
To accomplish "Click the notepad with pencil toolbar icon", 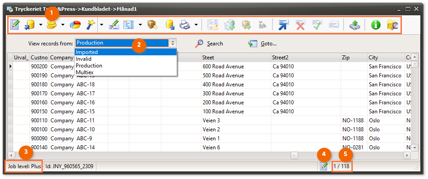I will [x=15, y=25].
